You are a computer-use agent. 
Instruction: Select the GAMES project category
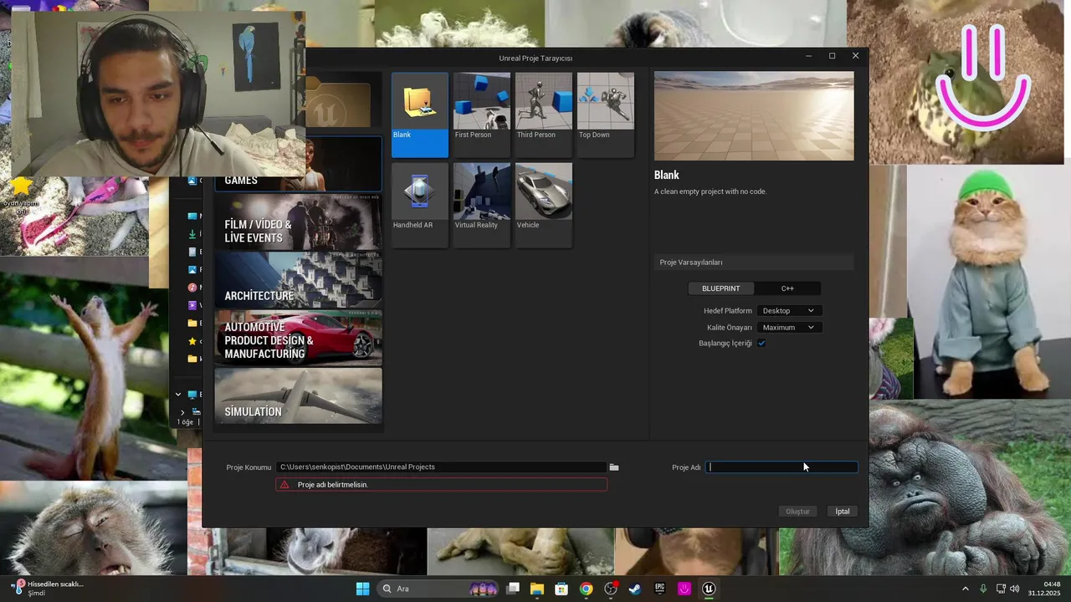tap(298, 165)
